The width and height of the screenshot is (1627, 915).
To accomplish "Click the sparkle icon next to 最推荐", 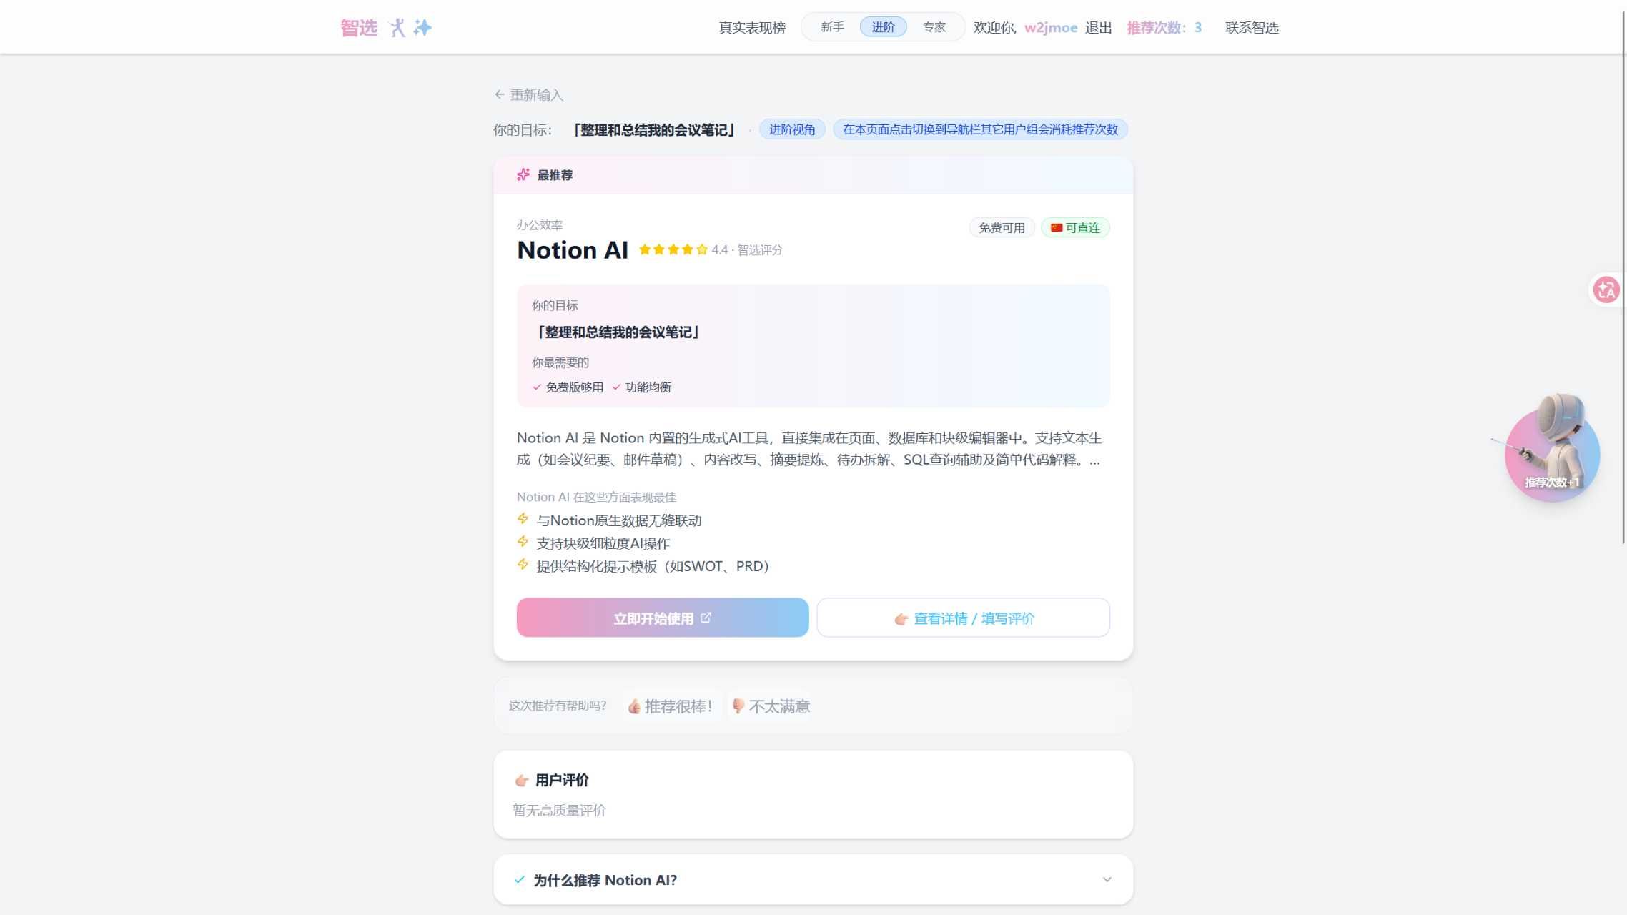I will (523, 175).
